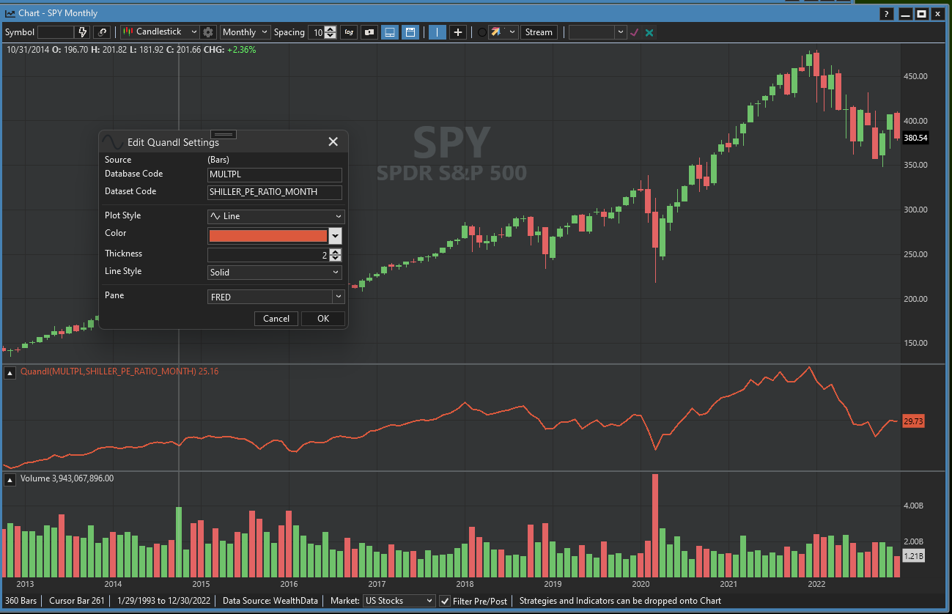Viewport: 952px width, 614px height.
Task: Click the dialog grip handle bar
Action: [223, 134]
